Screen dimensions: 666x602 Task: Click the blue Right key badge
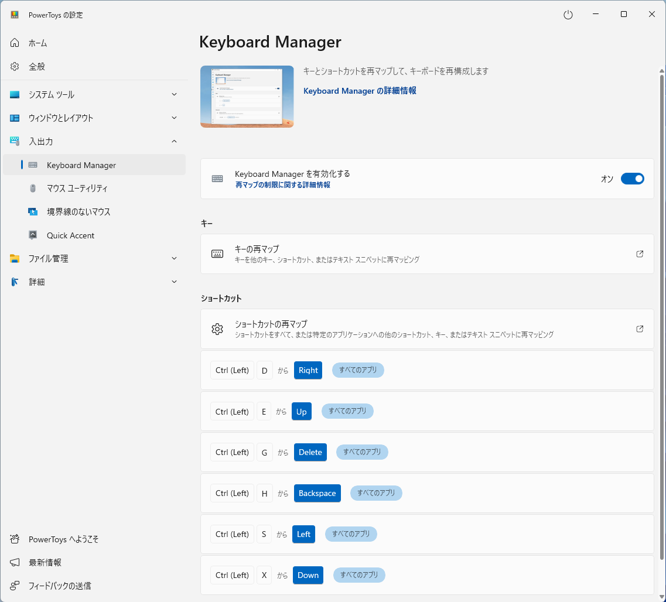(x=308, y=370)
